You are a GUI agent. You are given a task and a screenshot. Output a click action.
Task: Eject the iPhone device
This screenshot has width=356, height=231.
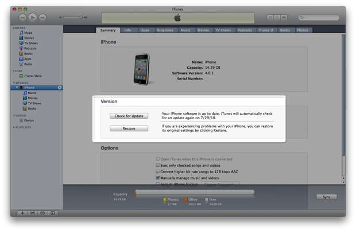60,88
